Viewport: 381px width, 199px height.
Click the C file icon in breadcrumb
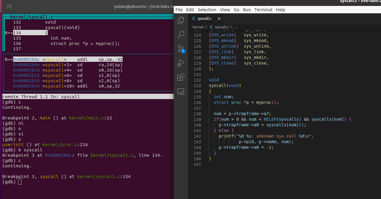tap(211, 27)
